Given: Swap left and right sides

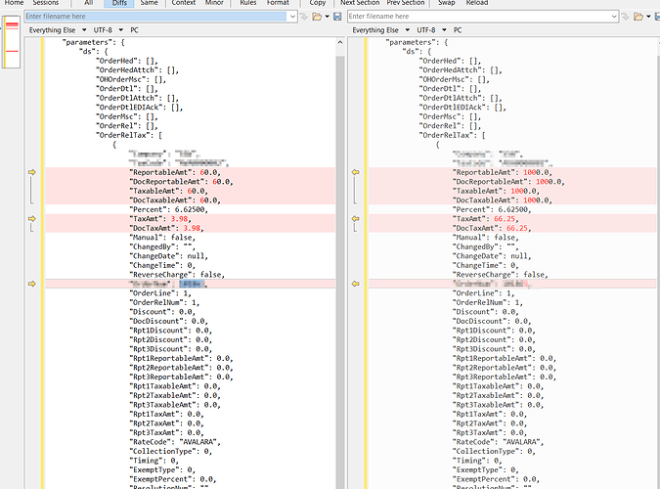Looking at the screenshot, I should (x=446, y=3).
